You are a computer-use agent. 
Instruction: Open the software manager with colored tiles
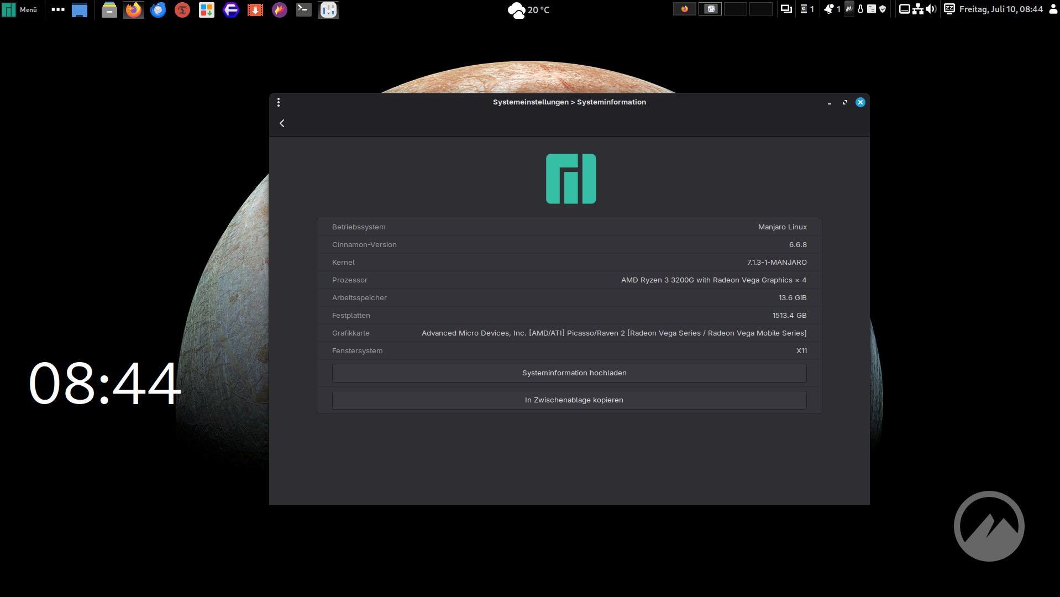[207, 9]
